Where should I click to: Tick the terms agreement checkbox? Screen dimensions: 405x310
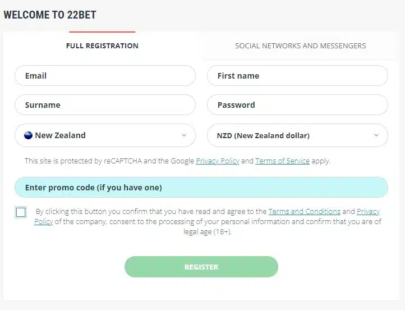coord(21,212)
